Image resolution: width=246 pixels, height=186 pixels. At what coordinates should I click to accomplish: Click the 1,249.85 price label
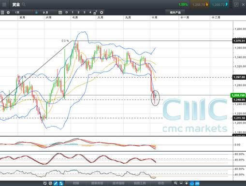coord(239,100)
